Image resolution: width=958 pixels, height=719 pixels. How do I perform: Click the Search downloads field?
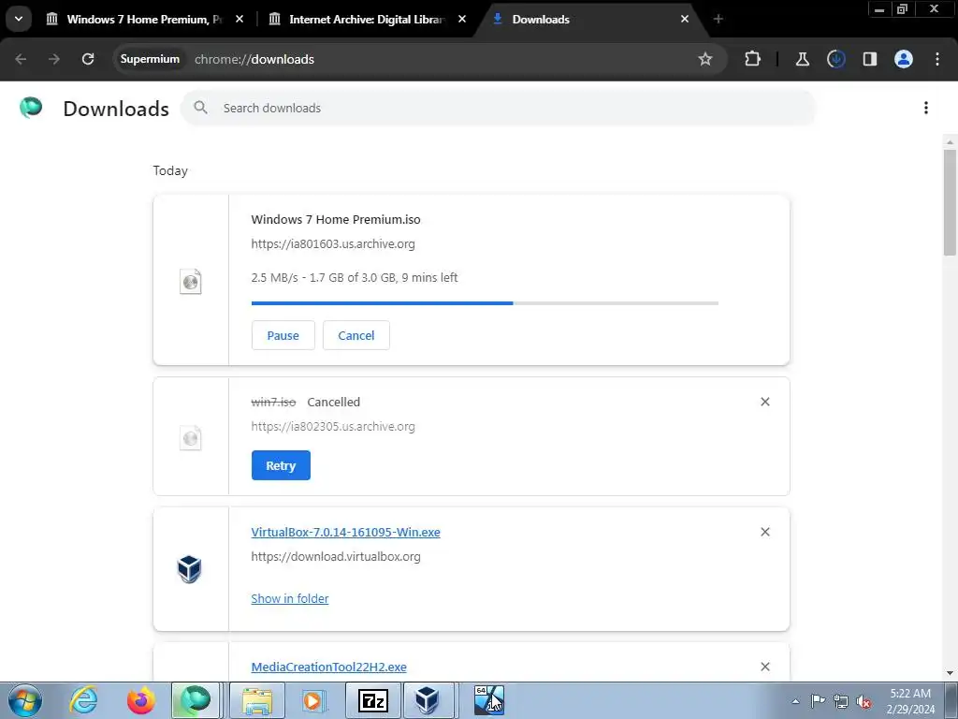(498, 108)
